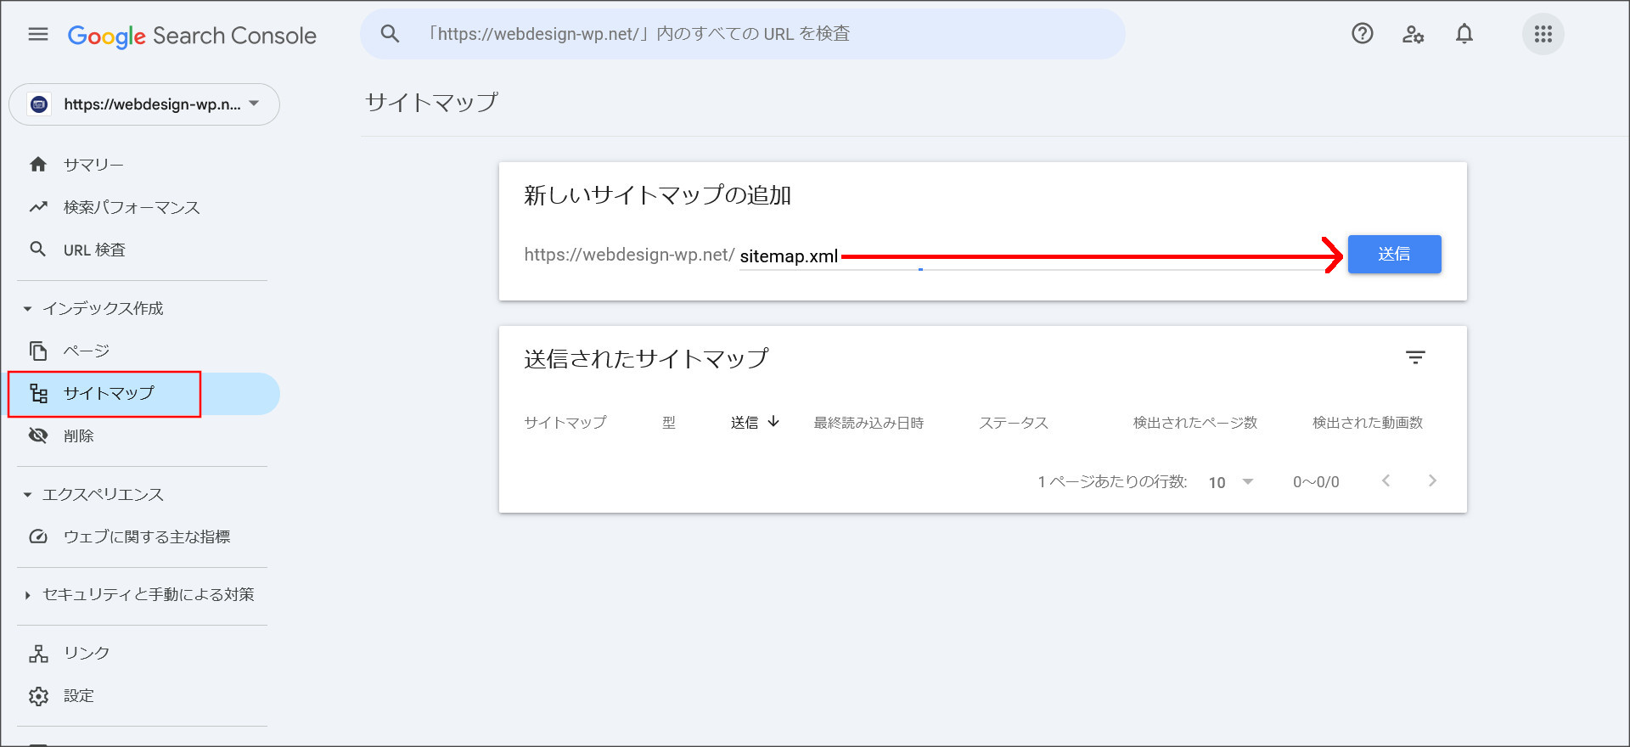1630x747 pixels.
Task: Open the hamburger main menu
Action: pyautogui.click(x=38, y=34)
